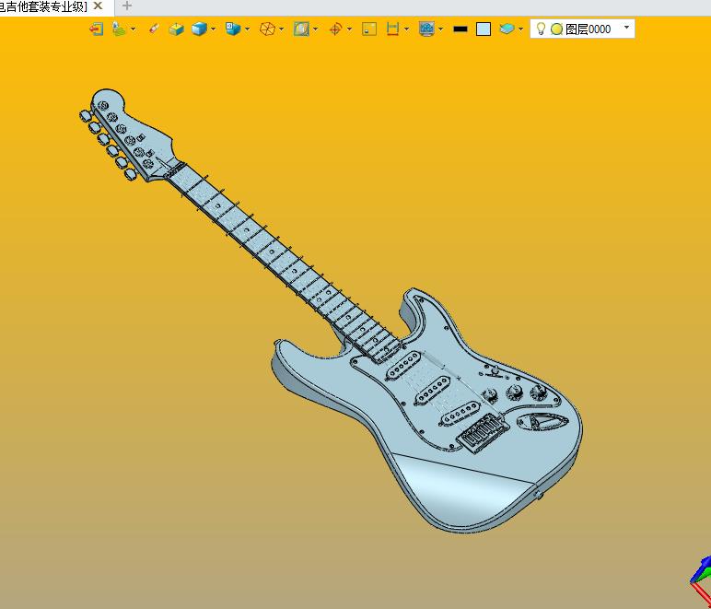Click the red crosshair target icon
Viewport: 711px width, 609px height.
coord(335,29)
